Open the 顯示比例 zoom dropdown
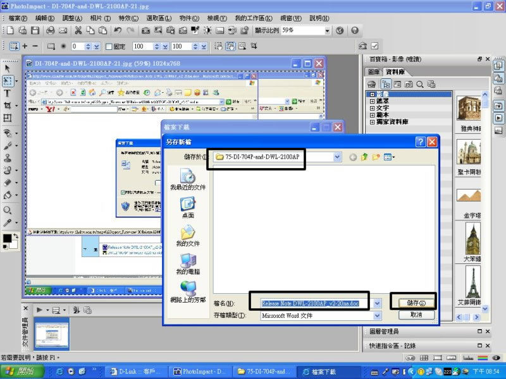Viewport: 506px width, 379px height. pos(327,30)
